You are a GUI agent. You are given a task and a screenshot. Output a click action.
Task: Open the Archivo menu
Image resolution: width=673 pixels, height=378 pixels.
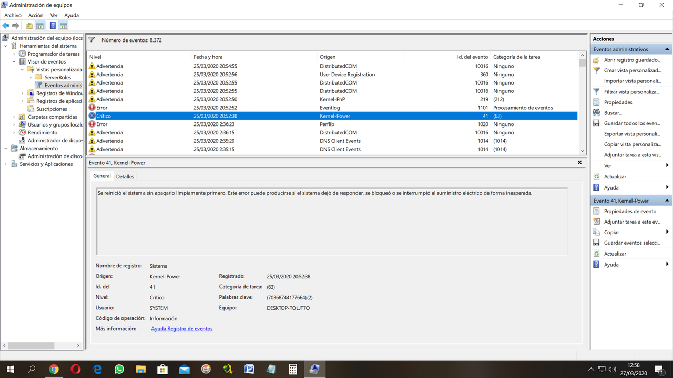pos(13,15)
